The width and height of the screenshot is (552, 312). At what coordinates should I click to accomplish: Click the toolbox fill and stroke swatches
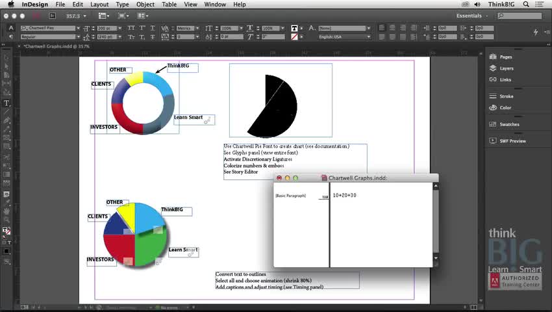pos(6,231)
